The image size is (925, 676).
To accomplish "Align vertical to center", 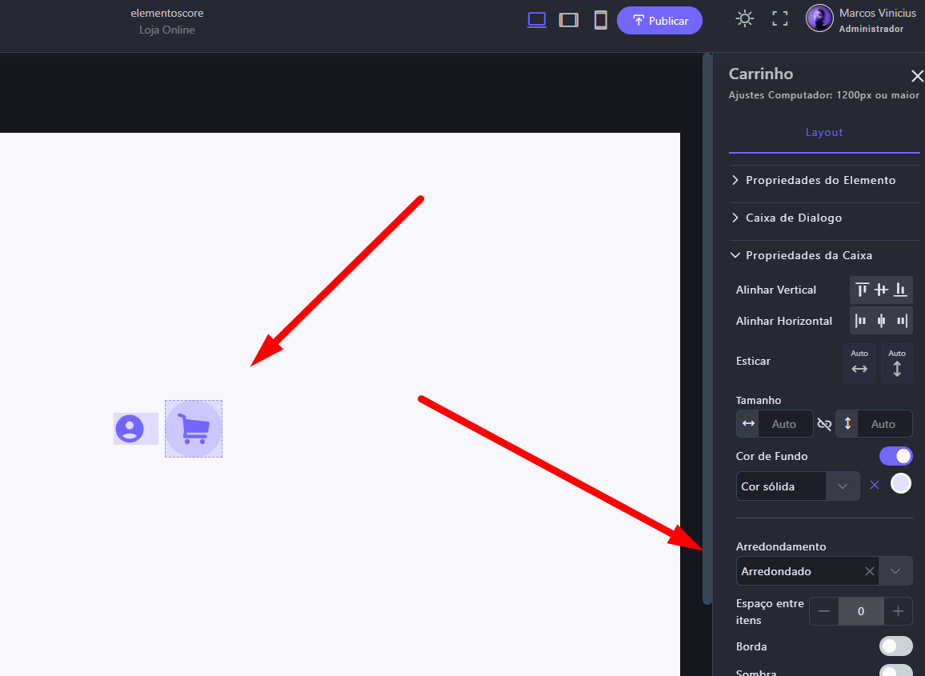I will pos(881,290).
